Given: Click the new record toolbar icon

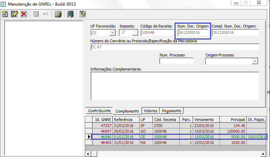Looking at the screenshot, I should pos(5,14).
